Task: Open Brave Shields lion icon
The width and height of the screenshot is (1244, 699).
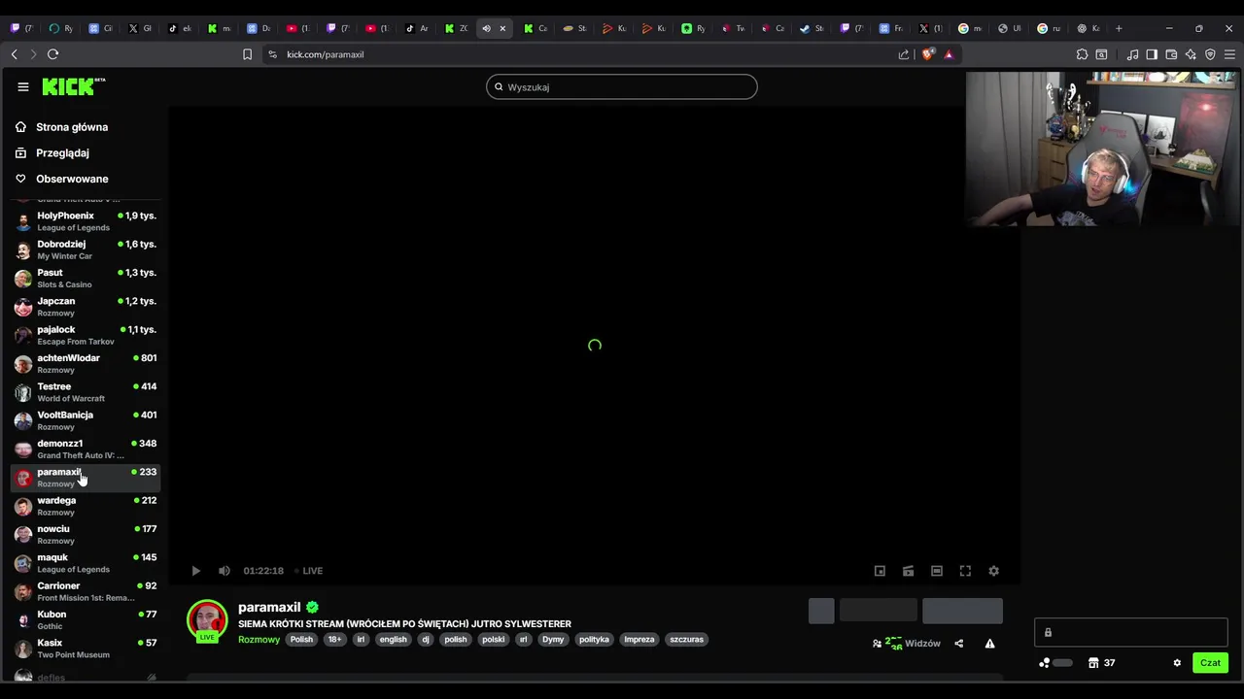Action: [927, 54]
